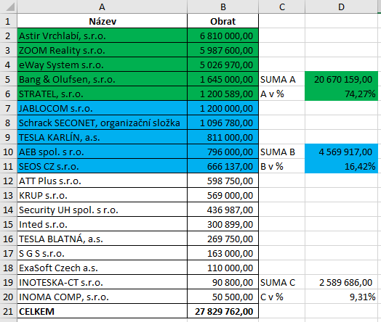Click the Název header cell
Screen dimensions: 381x322
(103, 21)
